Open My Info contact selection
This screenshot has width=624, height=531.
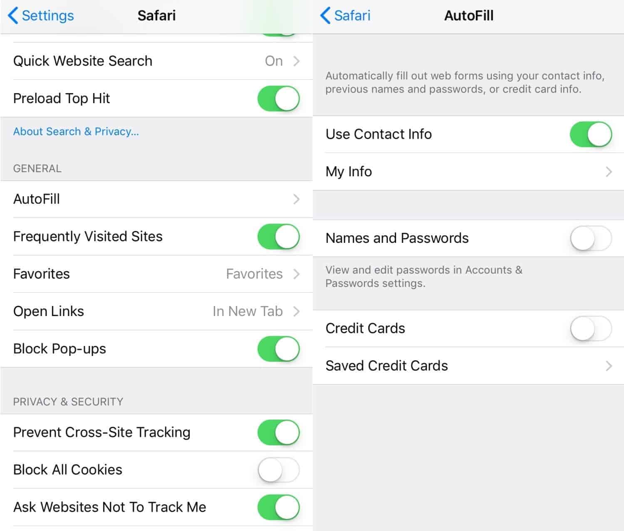click(x=468, y=172)
